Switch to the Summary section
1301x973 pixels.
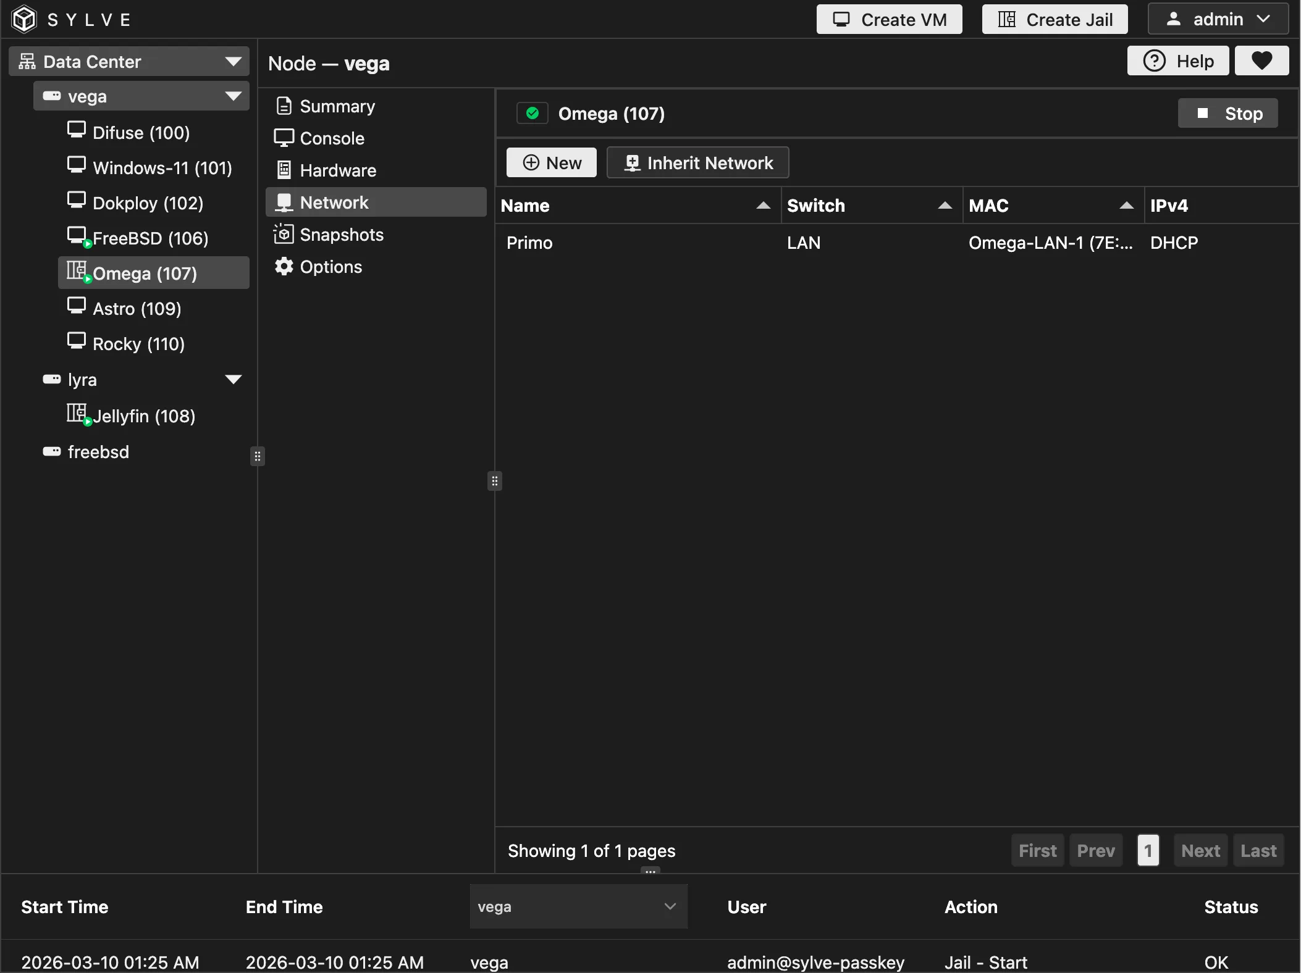337,106
